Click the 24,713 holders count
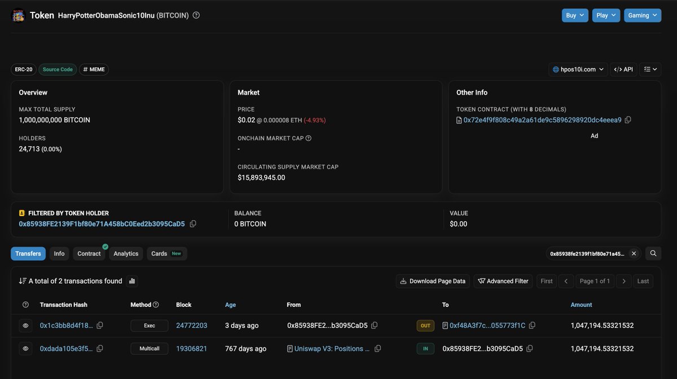Screen dimensions: 677x379 click(29, 149)
